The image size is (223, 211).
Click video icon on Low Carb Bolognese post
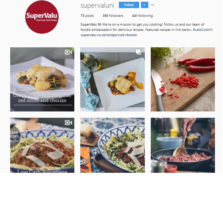coord(68,123)
